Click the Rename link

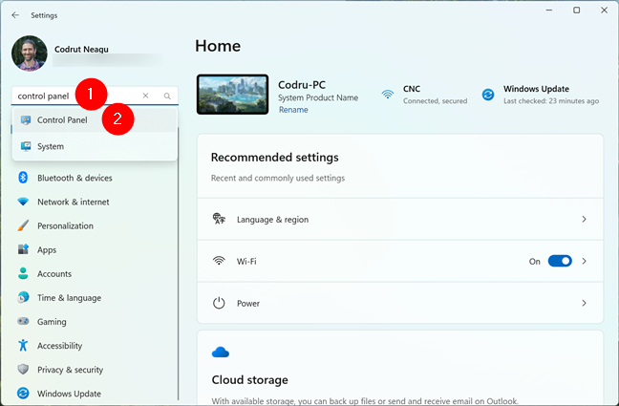click(293, 110)
